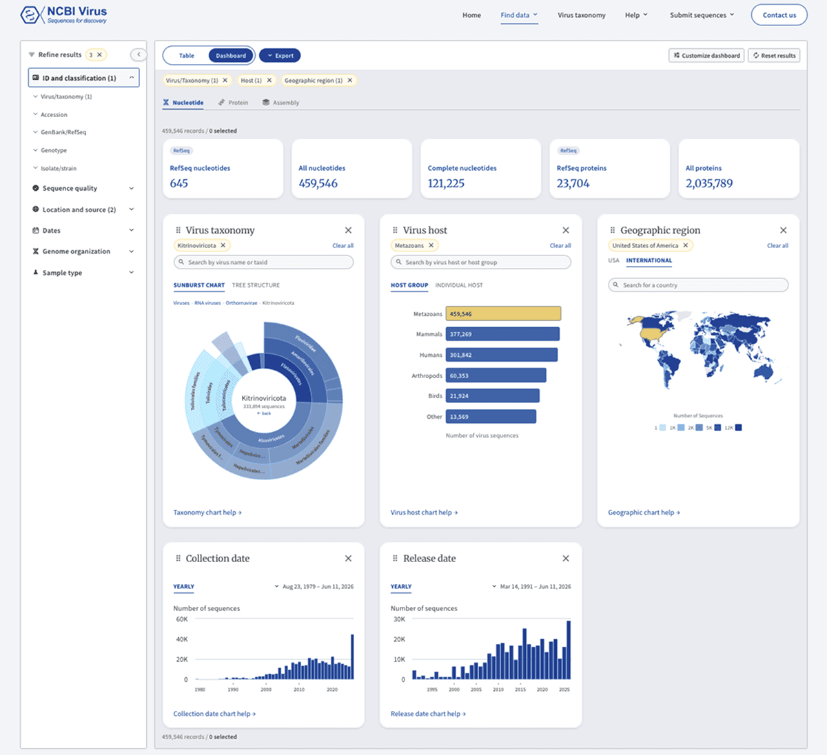Close the Collection date card
This screenshot has height=755, width=827.
(348, 559)
